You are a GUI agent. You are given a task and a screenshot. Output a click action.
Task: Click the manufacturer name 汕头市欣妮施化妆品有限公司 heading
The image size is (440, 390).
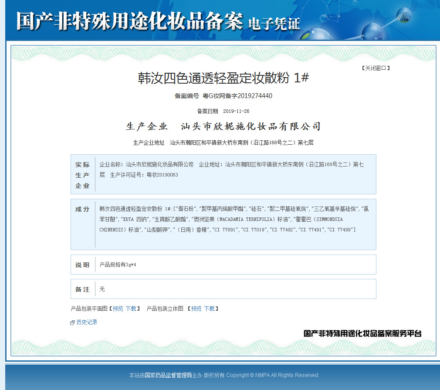251,126
